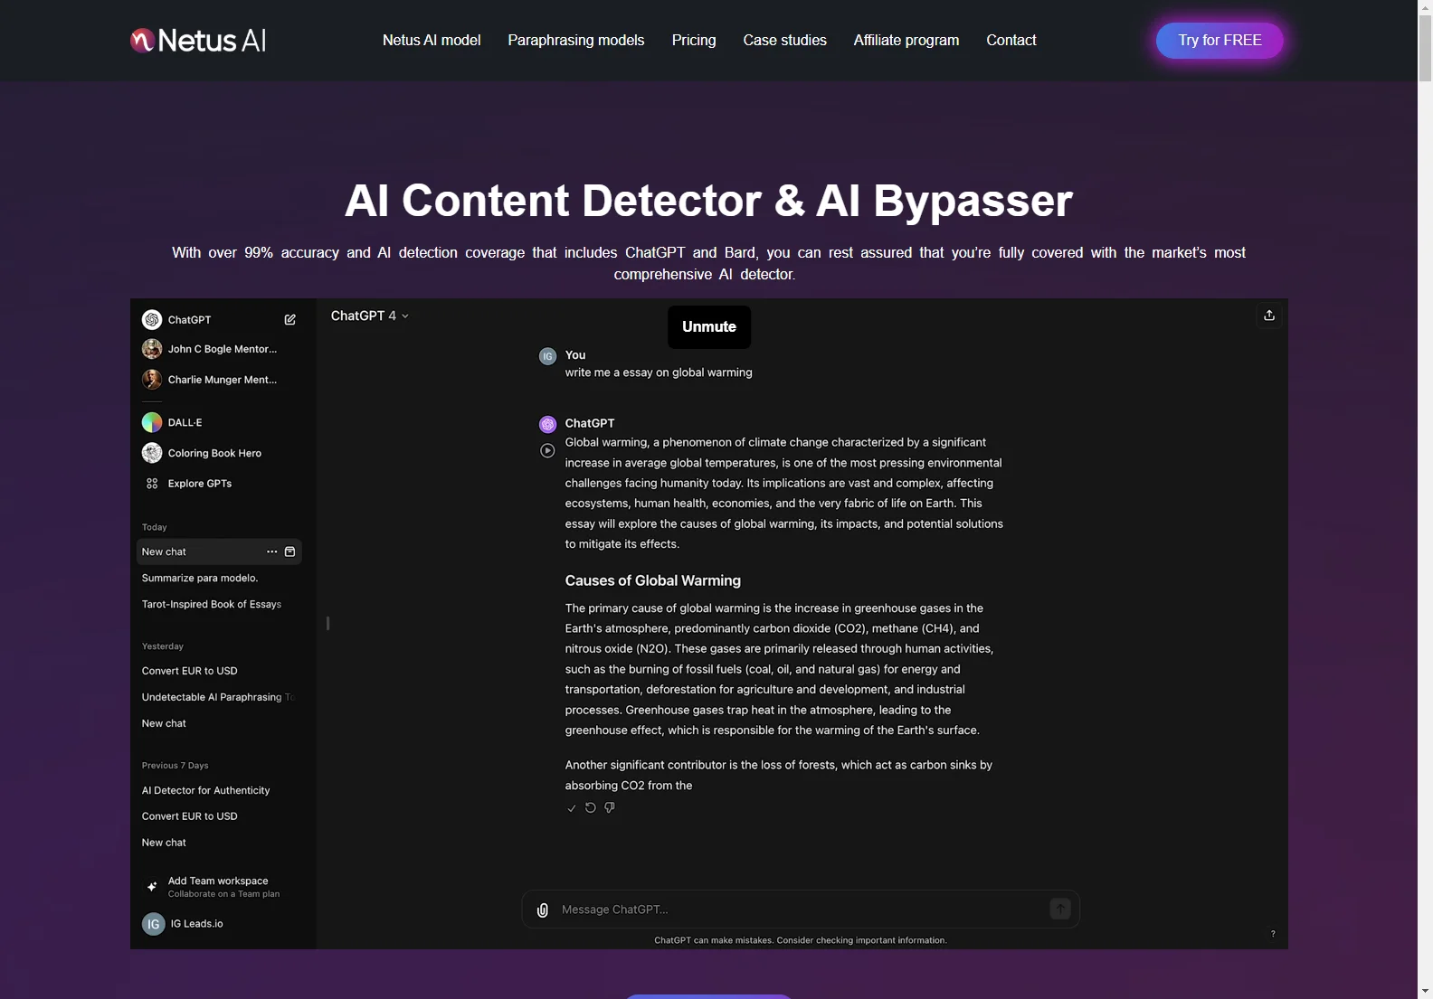Click the Explore GPTs label
The image size is (1433, 999).
coord(200,484)
